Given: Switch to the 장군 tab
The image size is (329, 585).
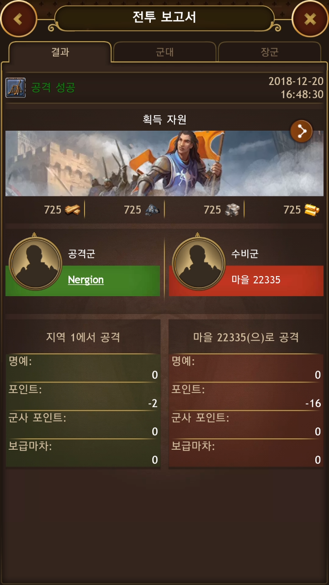Looking at the screenshot, I should (270, 52).
